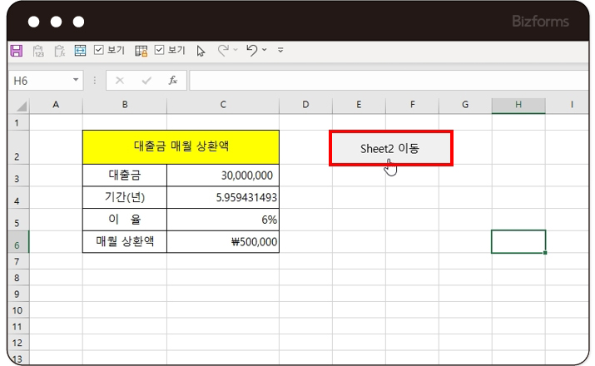Click the fill handle of cell H6

coord(545,253)
